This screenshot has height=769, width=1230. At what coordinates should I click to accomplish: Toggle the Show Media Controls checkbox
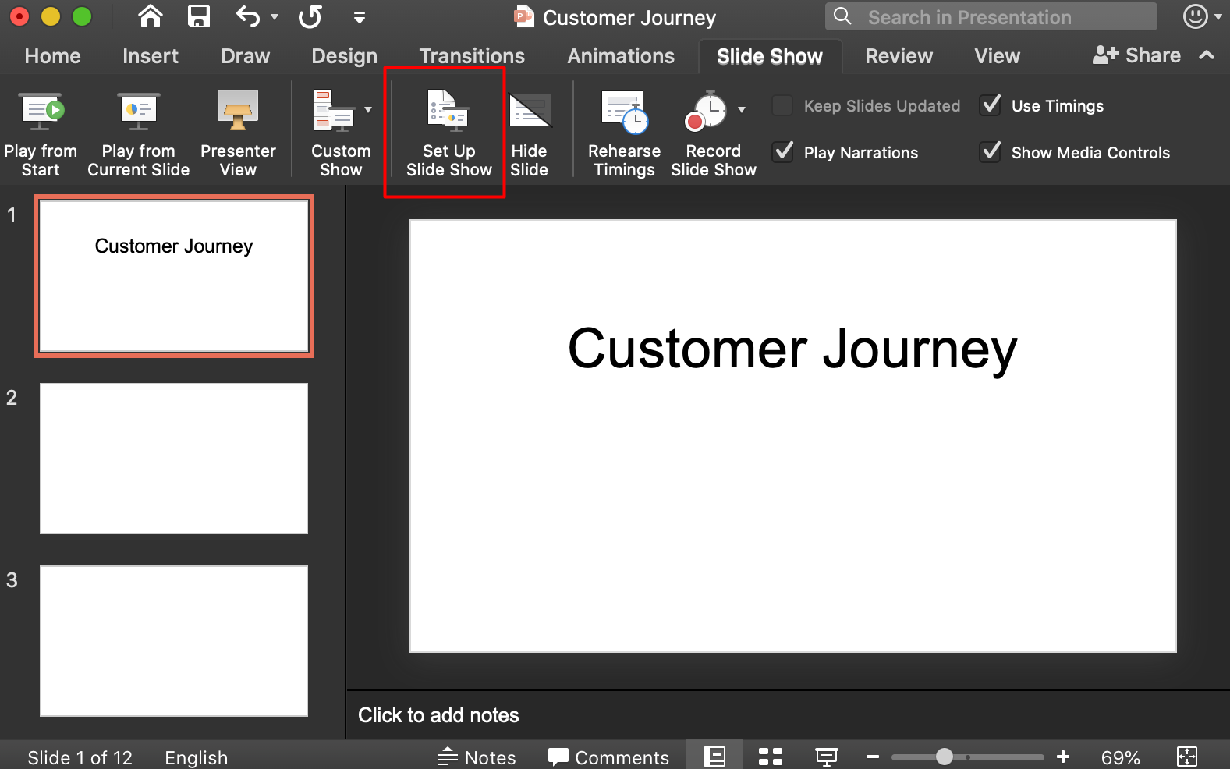(x=991, y=151)
